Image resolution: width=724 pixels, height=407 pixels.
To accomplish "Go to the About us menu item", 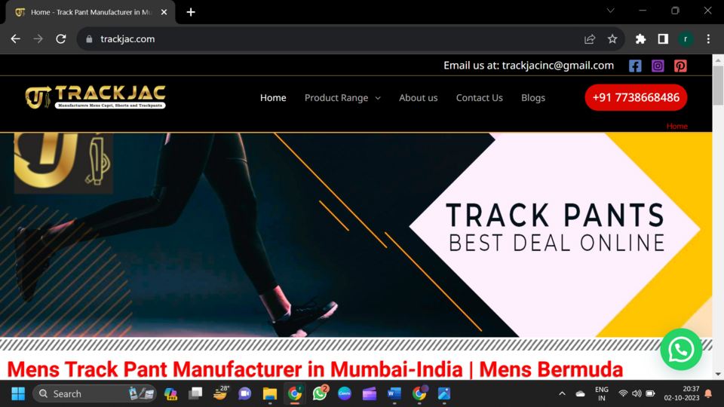I will point(419,98).
